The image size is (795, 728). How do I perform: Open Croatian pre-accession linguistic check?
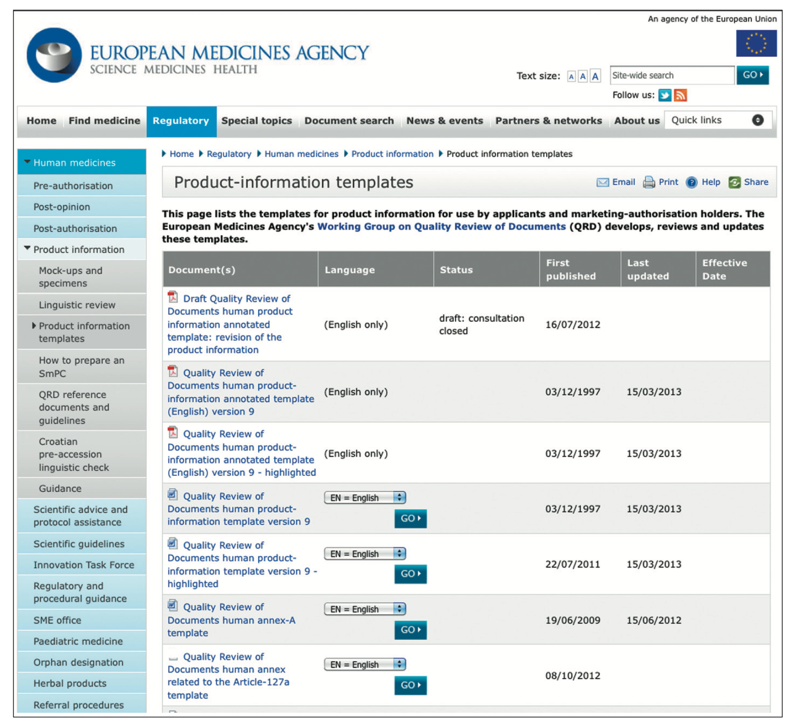[82, 455]
